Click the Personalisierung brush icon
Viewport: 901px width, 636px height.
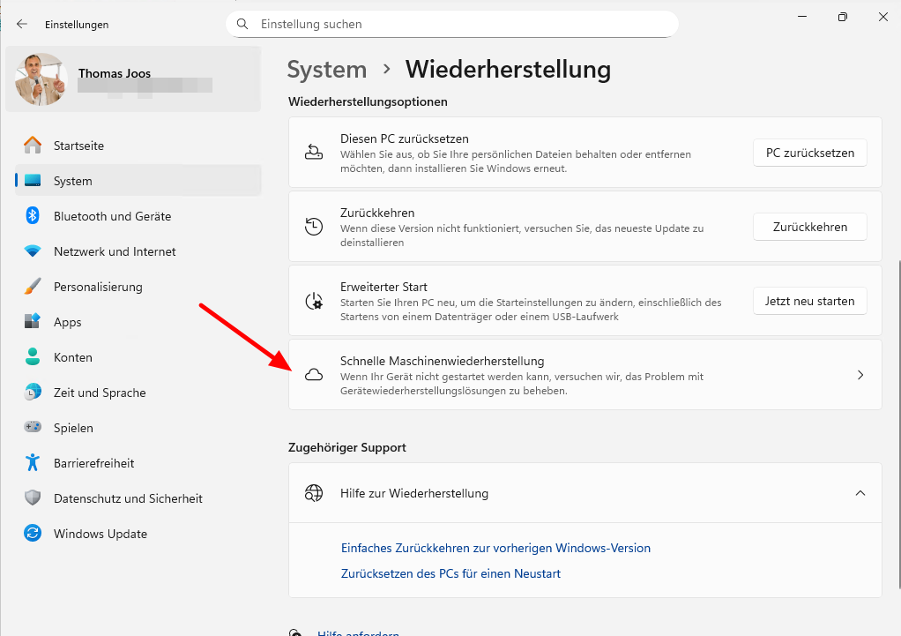coord(33,287)
